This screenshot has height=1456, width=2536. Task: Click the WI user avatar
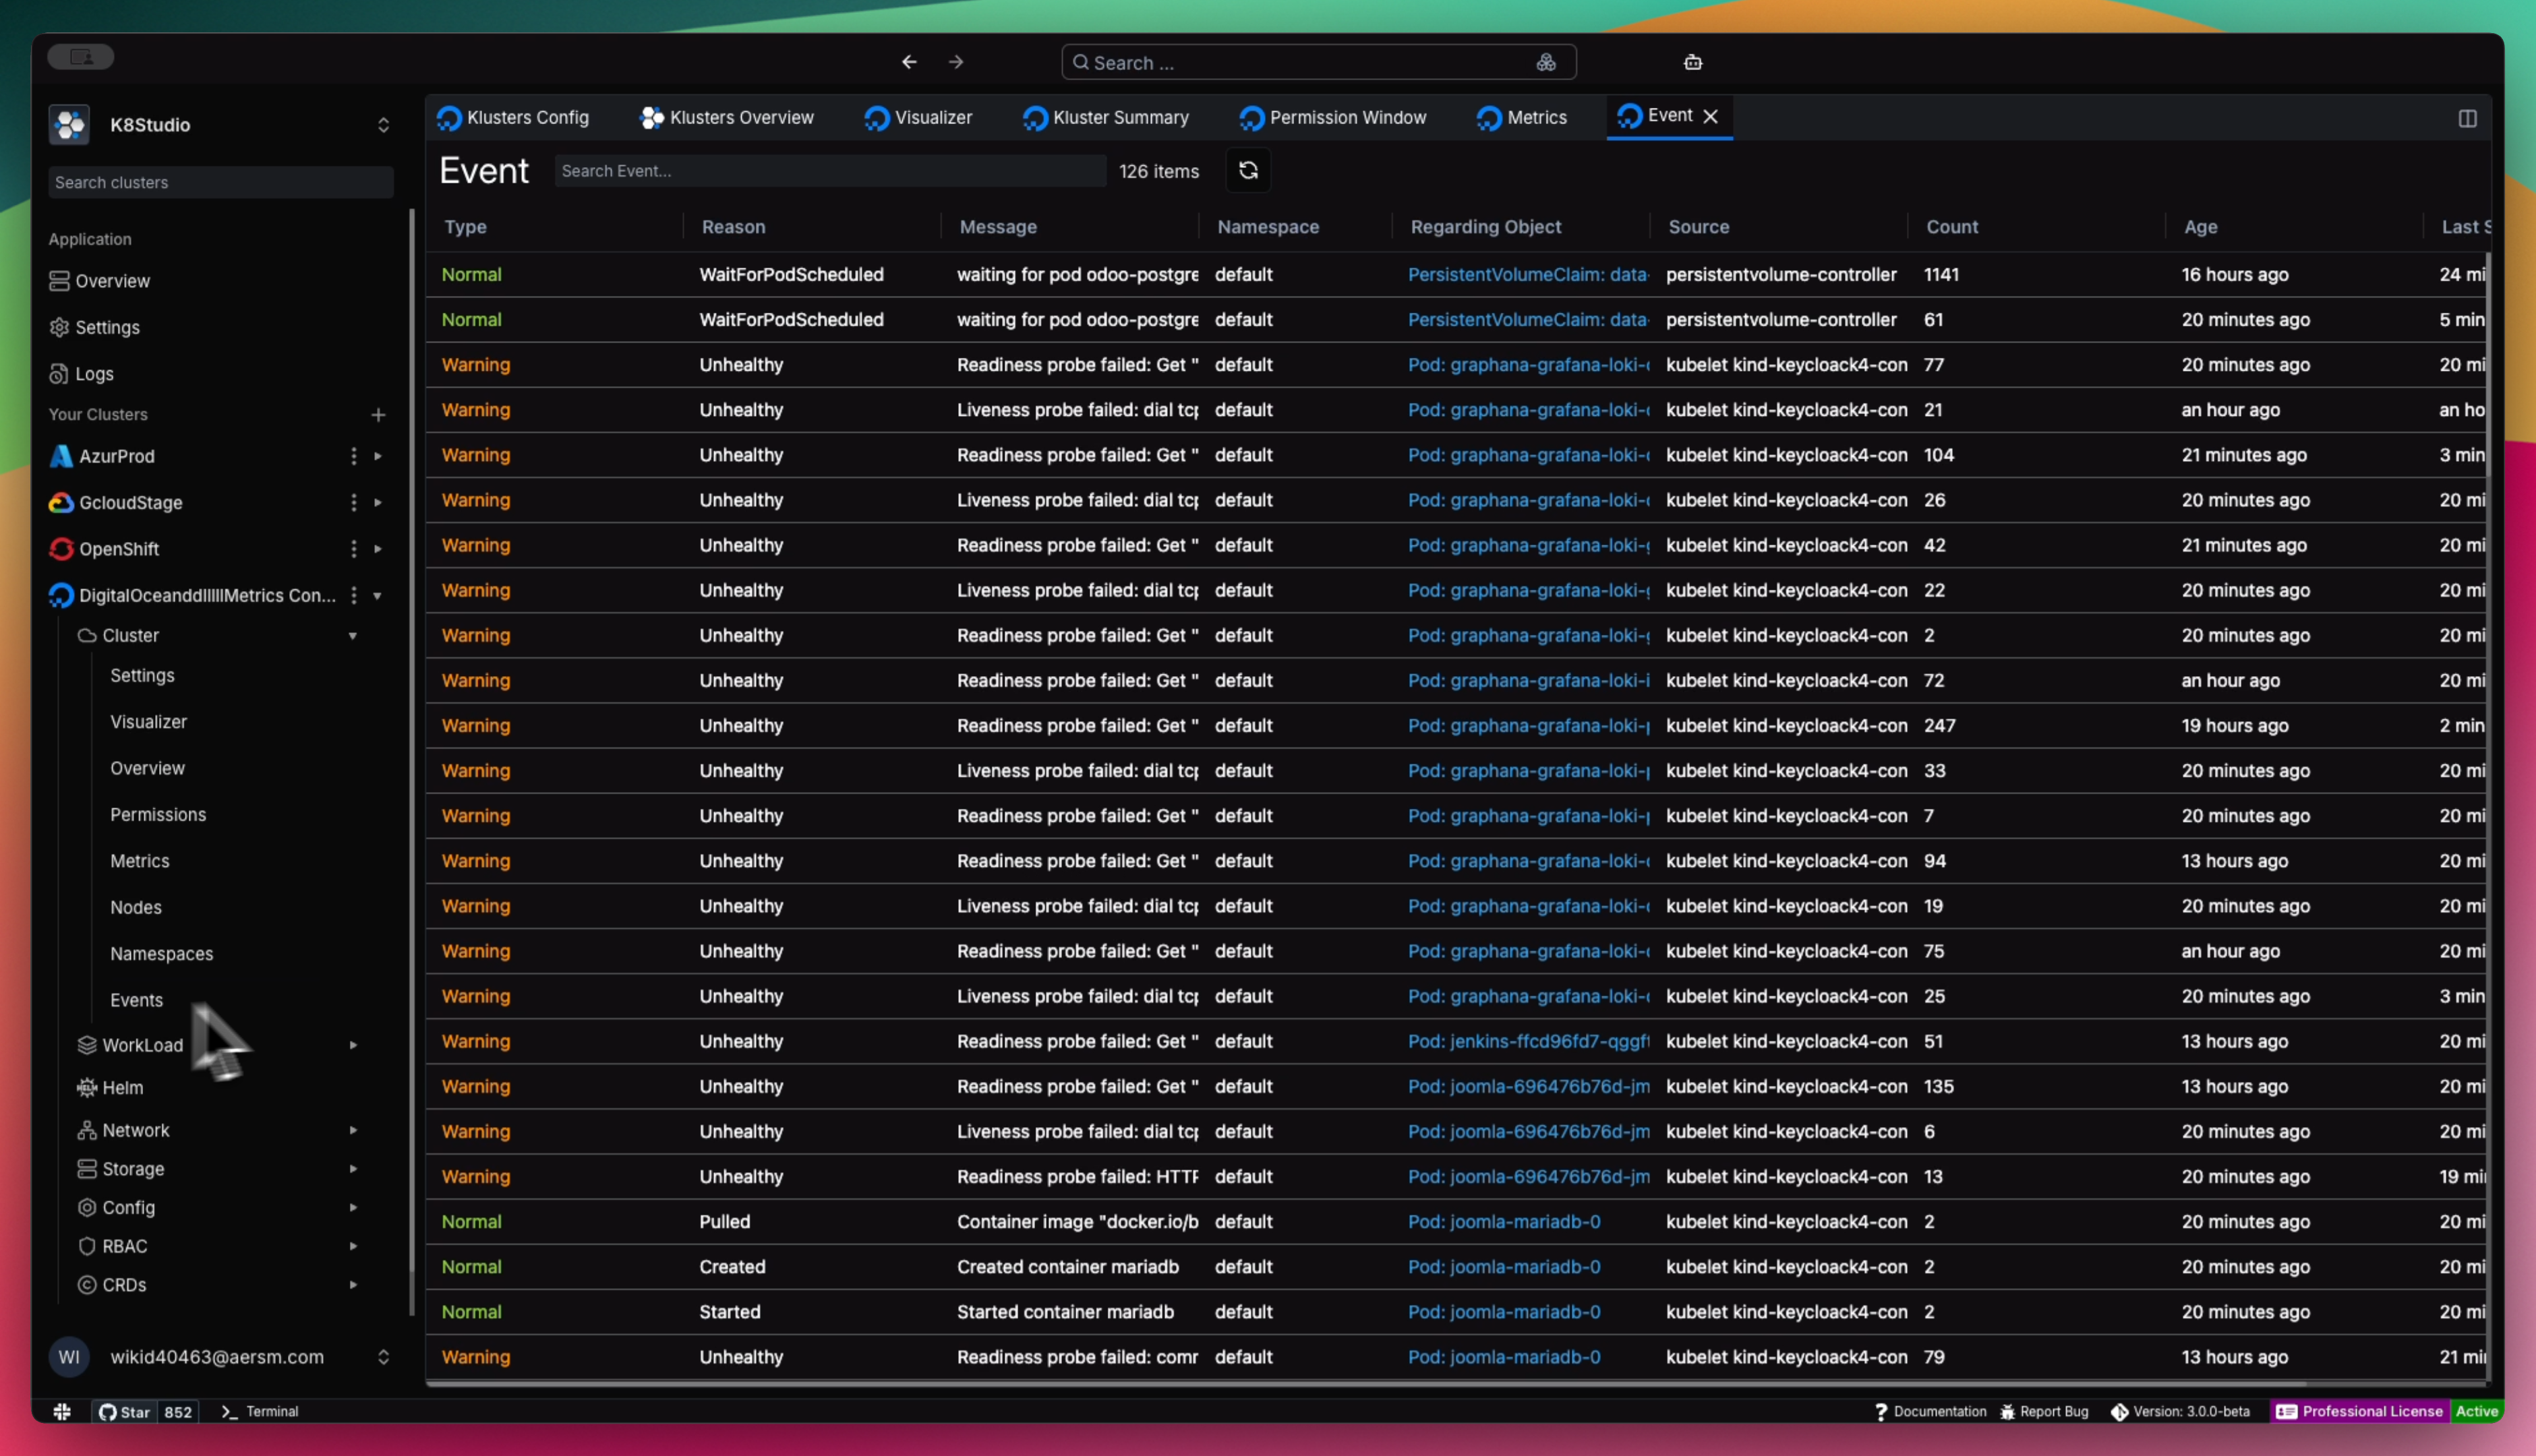coord(69,1357)
